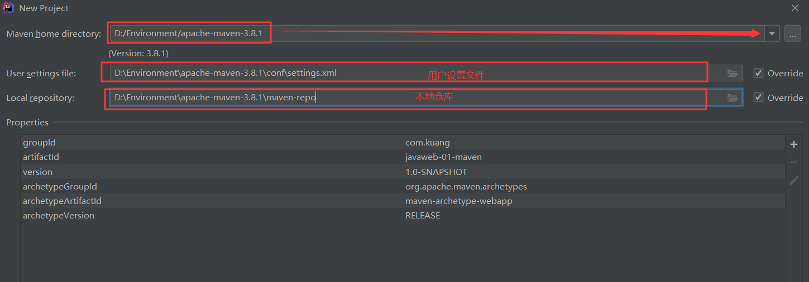Viewport: 809px width, 282px height.
Task: Click the Properties section heading
Action: coord(27,122)
